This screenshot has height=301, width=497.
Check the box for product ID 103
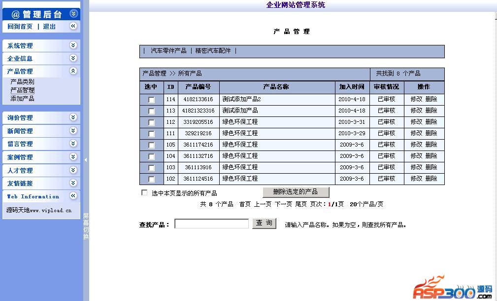point(152,168)
